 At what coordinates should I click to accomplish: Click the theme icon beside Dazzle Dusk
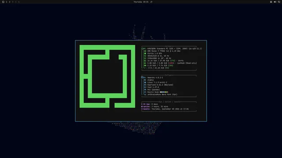pyautogui.click(x=145, y=92)
